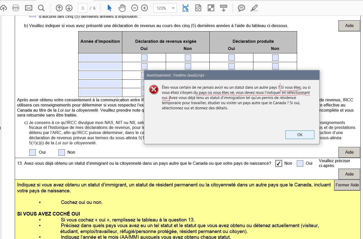Viewport: 363px width, 239px height.
Task: Click the print icon in toolbar
Action: (16, 8)
